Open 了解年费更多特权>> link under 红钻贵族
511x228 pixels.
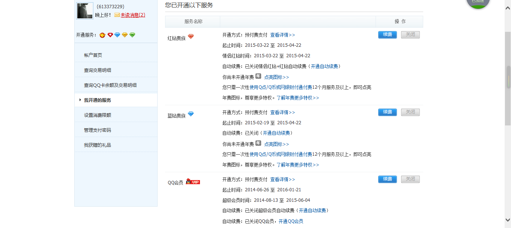coord(298,98)
